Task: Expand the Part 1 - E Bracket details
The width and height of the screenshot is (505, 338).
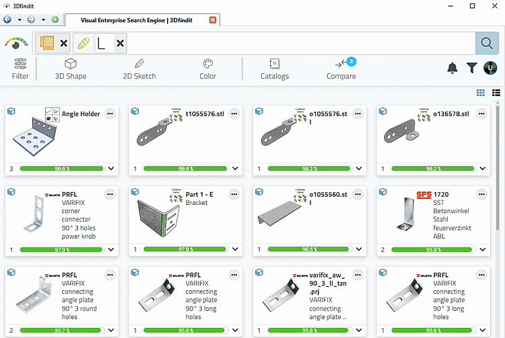Action: point(235,249)
